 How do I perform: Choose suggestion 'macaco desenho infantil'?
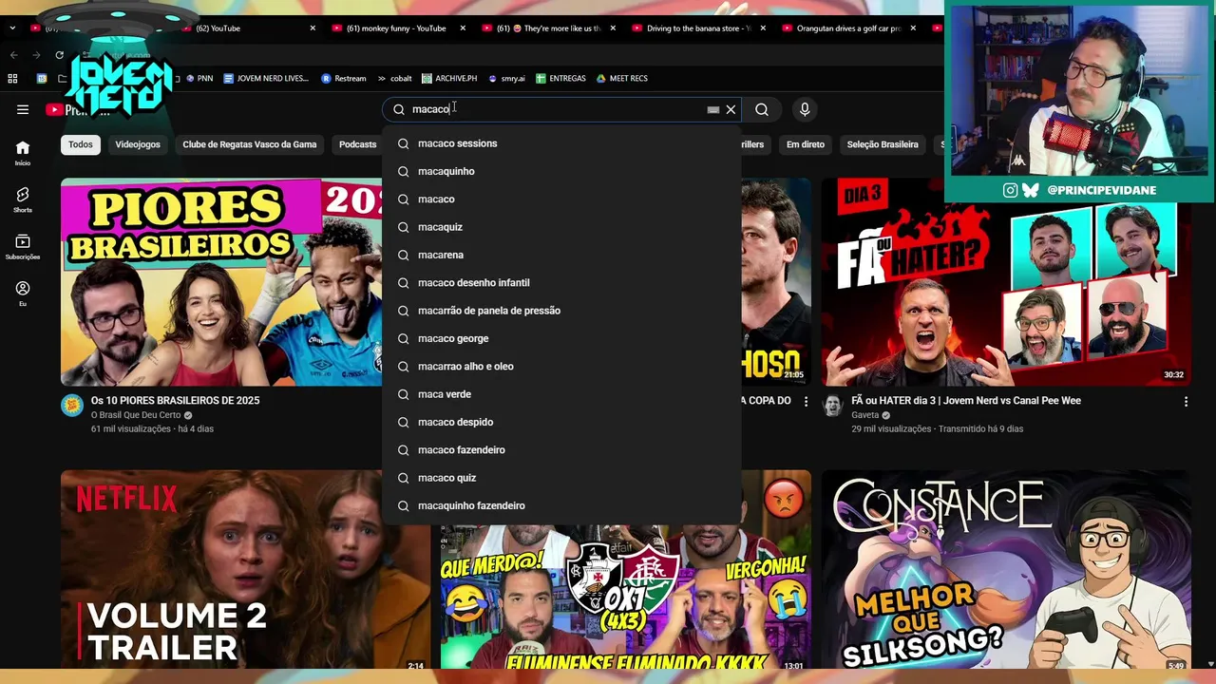[561, 283]
